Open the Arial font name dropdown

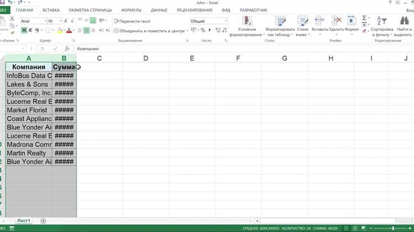click(45, 21)
